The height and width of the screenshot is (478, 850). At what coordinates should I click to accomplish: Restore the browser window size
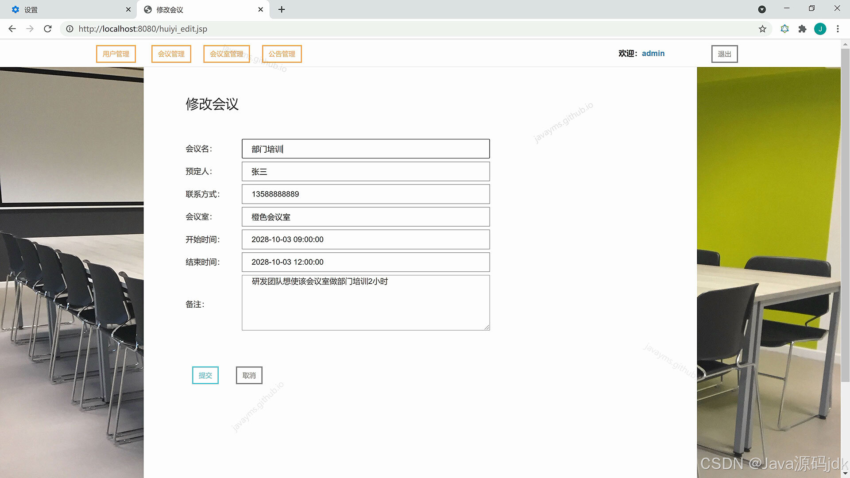[x=811, y=8]
